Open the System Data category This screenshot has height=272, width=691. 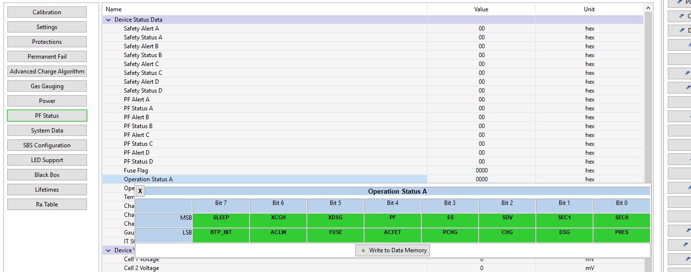[x=47, y=131]
